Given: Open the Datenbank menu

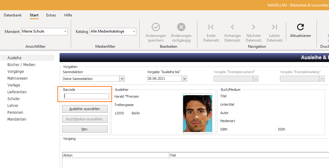Looking at the screenshot, I should [13, 15].
